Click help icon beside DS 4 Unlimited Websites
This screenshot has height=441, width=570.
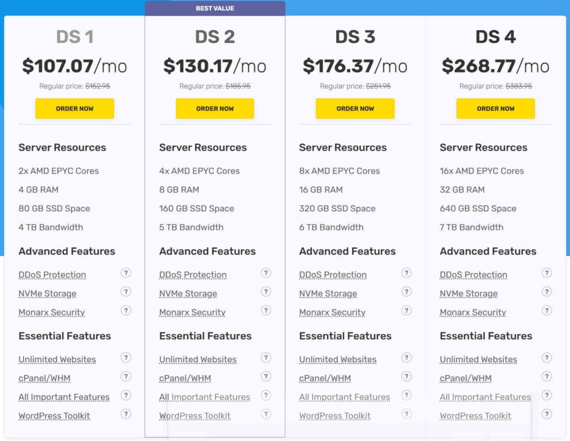547,358
